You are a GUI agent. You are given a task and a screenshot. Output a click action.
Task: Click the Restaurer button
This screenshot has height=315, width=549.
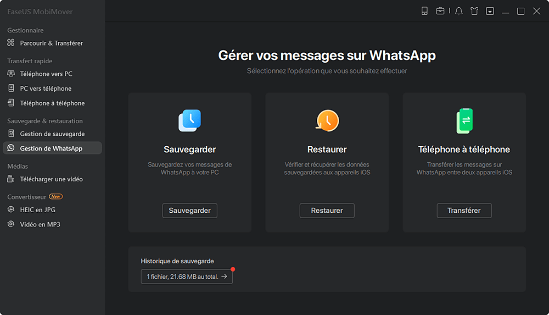(327, 211)
